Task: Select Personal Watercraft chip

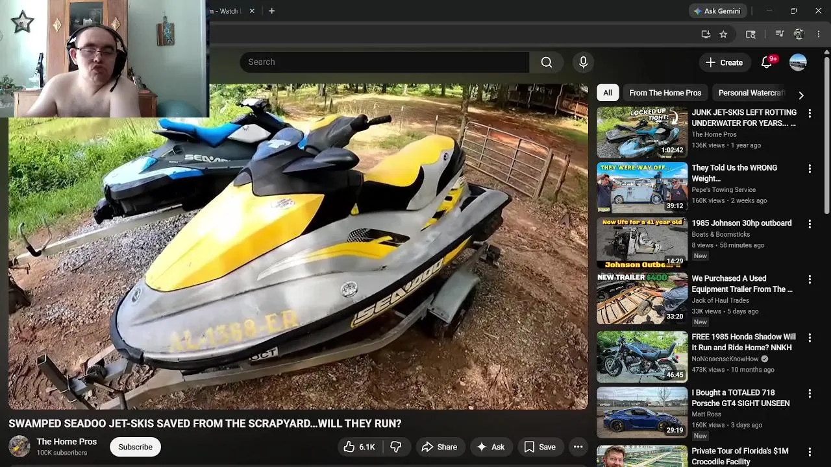Action: (751, 93)
